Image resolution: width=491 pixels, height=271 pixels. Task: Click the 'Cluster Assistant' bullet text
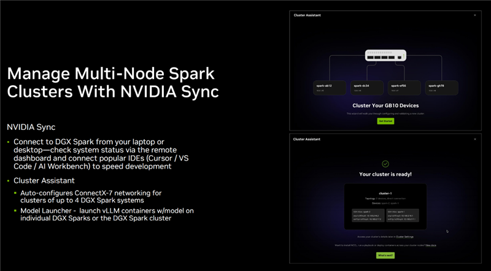44,180
